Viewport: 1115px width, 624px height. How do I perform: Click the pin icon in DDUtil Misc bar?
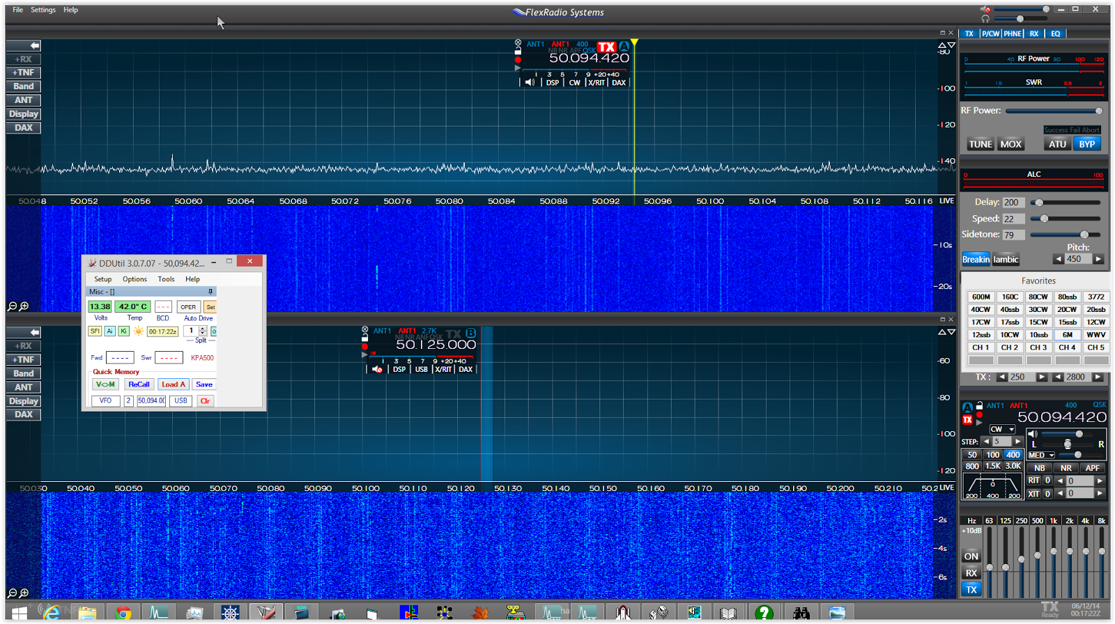pos(210,292)
